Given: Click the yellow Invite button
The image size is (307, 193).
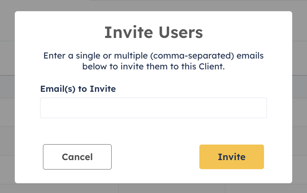Looking at the screenshot, I should (232, 157).
